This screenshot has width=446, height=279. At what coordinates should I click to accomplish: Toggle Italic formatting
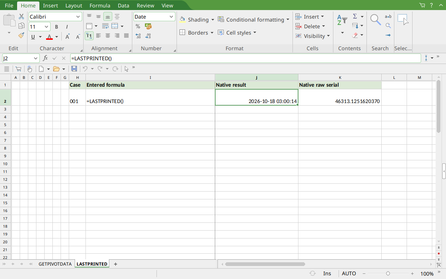click(67, 27)
